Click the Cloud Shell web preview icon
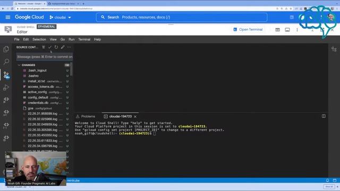 (x=277, y=30)
